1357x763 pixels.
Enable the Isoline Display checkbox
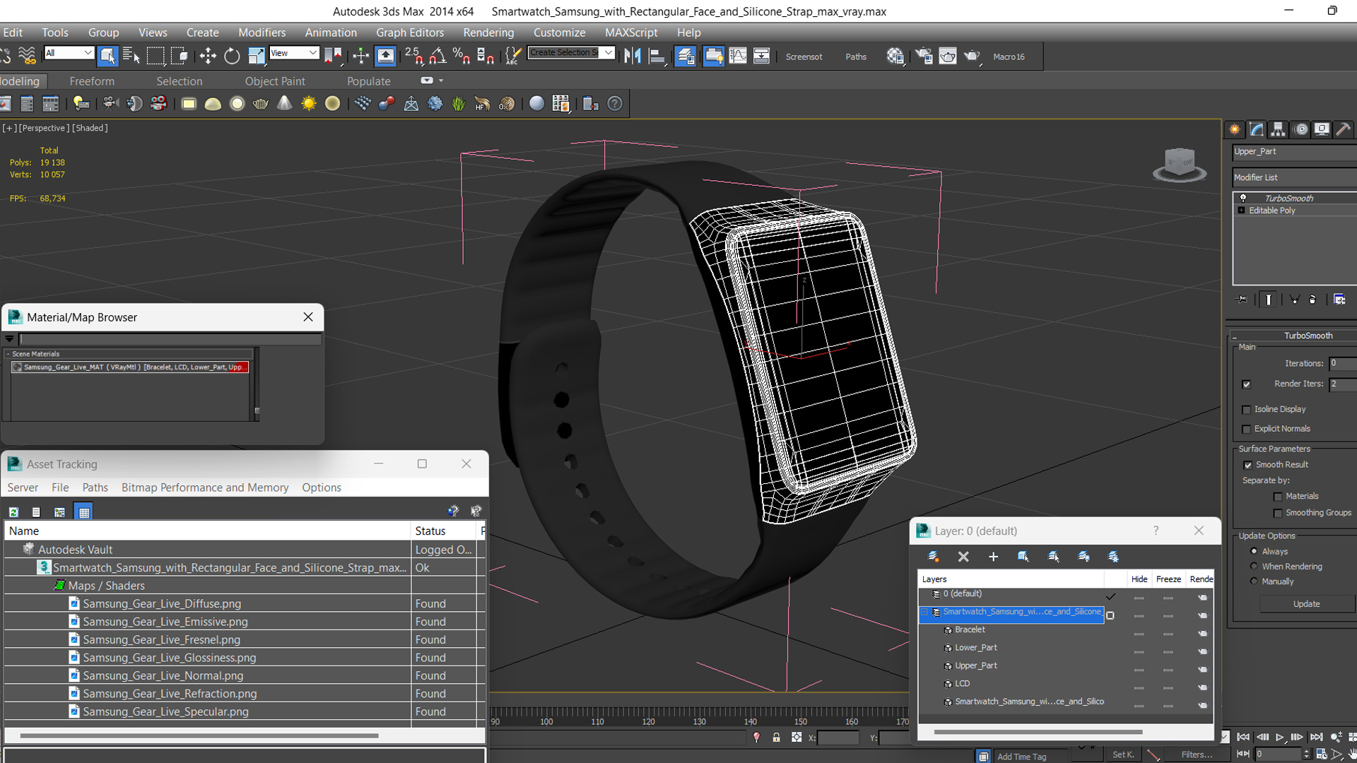[x=1247, y=410]
